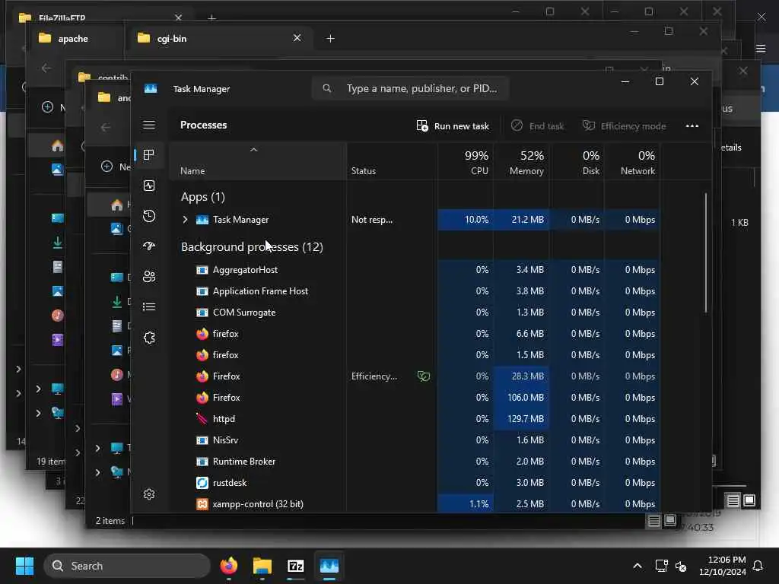Open the Performance page in Task Manager sidebar
The width and height of the screenshot is (779, 584).
(149, 186)
